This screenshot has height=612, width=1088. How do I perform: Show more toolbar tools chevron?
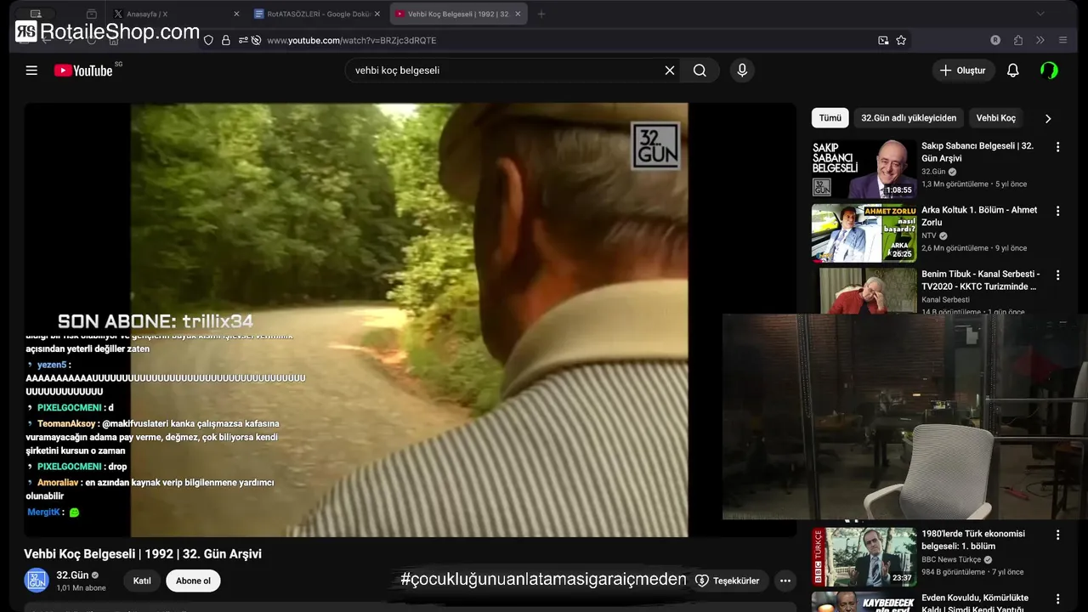[x=1040, y=40]
